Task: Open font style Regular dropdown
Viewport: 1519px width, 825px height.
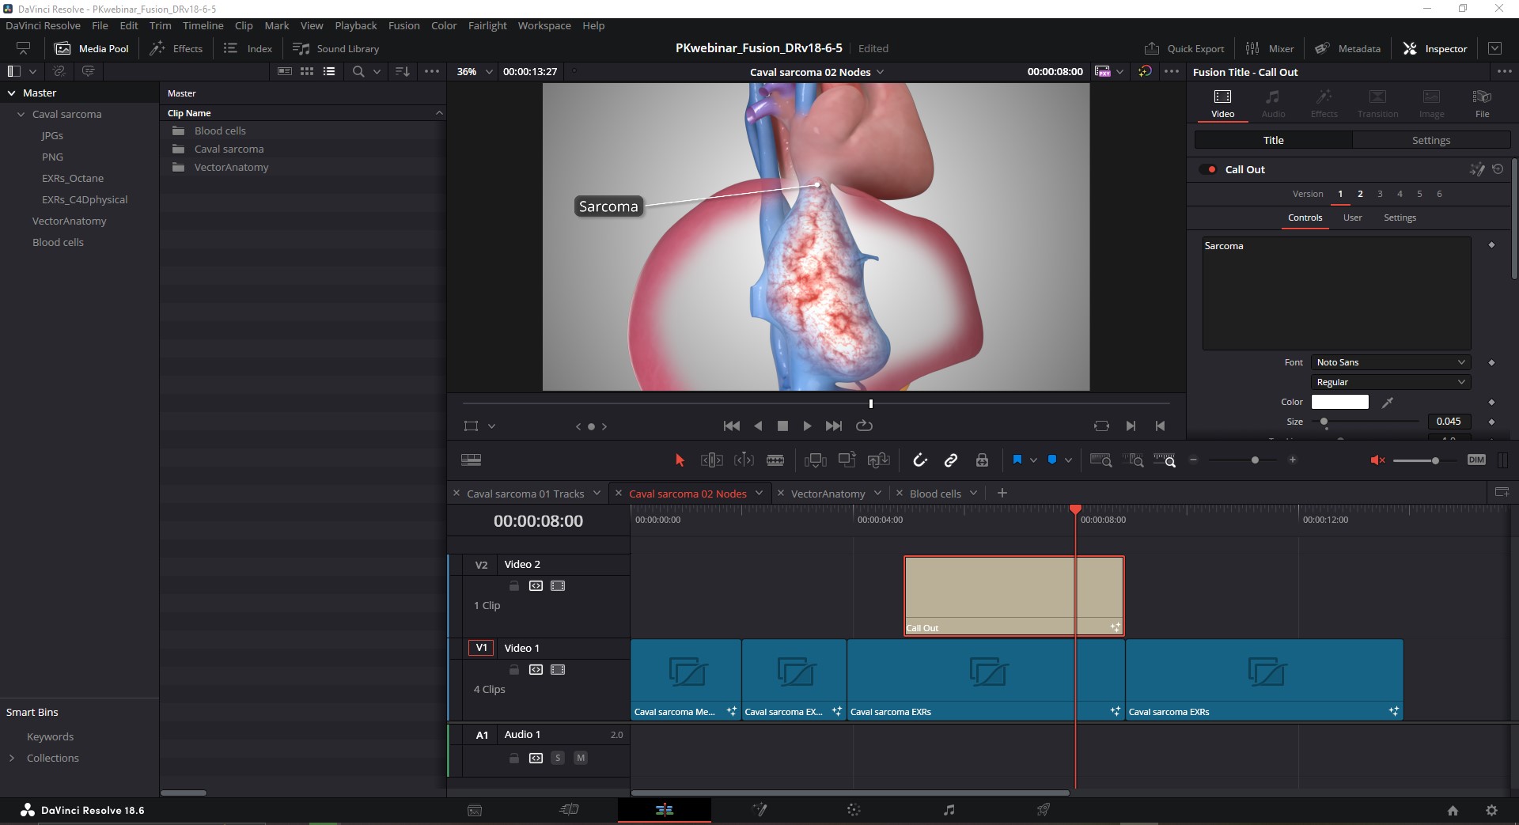Action: coord(1391,382)
